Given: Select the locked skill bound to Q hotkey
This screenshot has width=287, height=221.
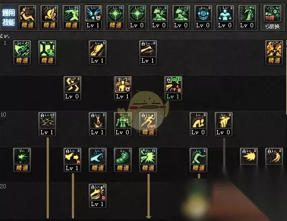Looking at the screenshot, I should pyautogui.click(x=173, y=88).
